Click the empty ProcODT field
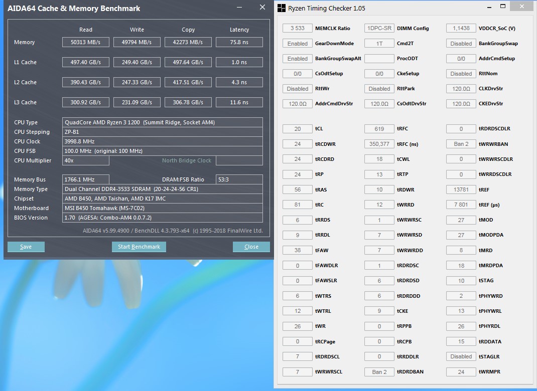 379,59
